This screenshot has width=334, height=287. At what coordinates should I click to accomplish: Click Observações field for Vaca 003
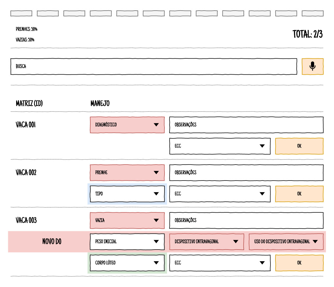point(246,220)
